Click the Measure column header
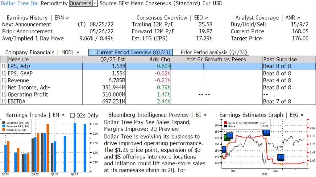The height and width of the screenshot is (177, 316). pos(45,60)
